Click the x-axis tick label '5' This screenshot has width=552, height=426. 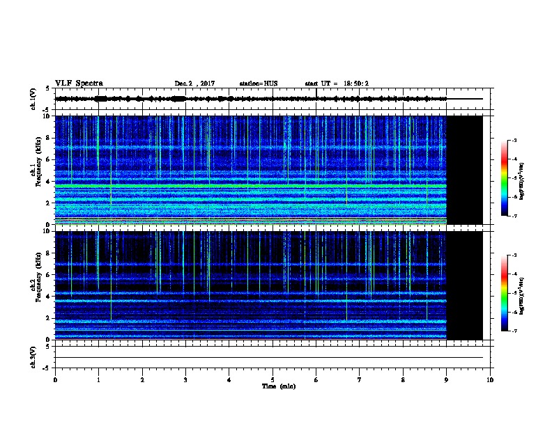pyautogui.click(x=273, y=379)
